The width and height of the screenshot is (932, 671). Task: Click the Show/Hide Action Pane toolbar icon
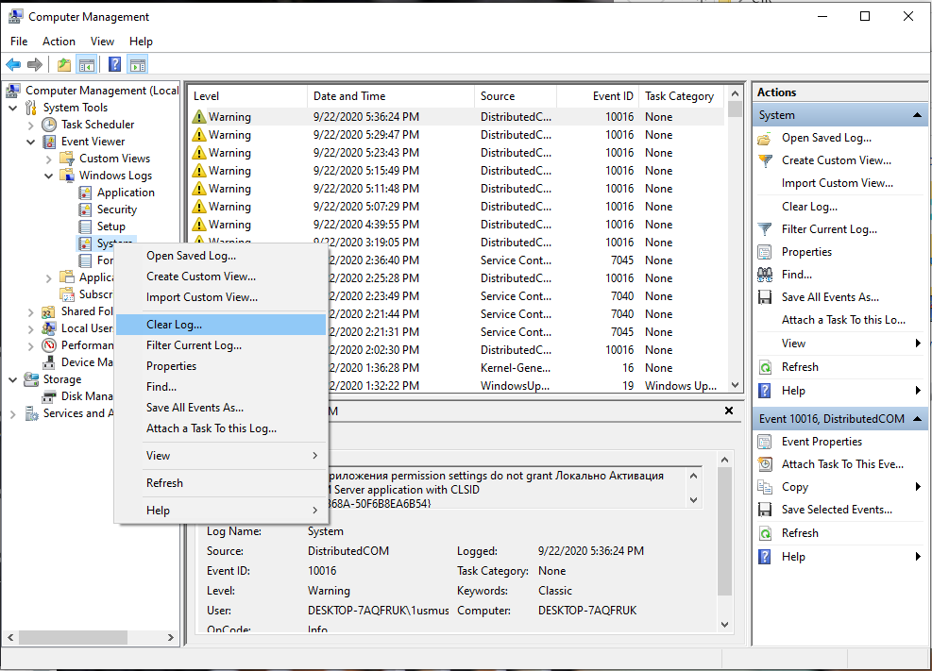(138, 64)
